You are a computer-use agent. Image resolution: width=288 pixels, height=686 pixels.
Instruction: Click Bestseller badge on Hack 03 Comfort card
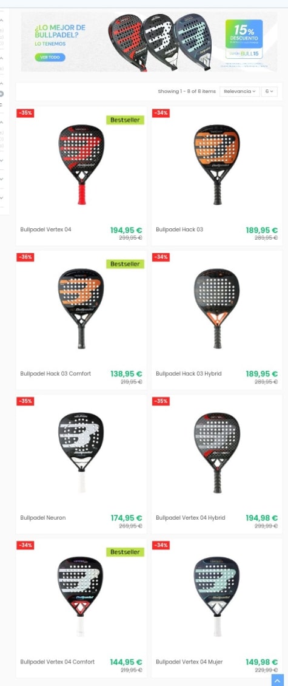[125, 264]
